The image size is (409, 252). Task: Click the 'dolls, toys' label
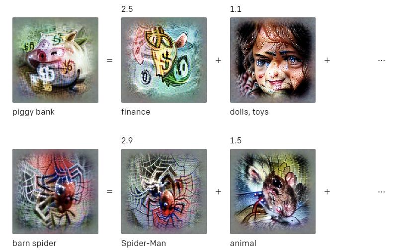249,112
